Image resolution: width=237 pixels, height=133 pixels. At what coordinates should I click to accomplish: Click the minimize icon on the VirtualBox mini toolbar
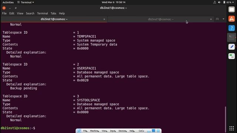[x=149, y=131]
